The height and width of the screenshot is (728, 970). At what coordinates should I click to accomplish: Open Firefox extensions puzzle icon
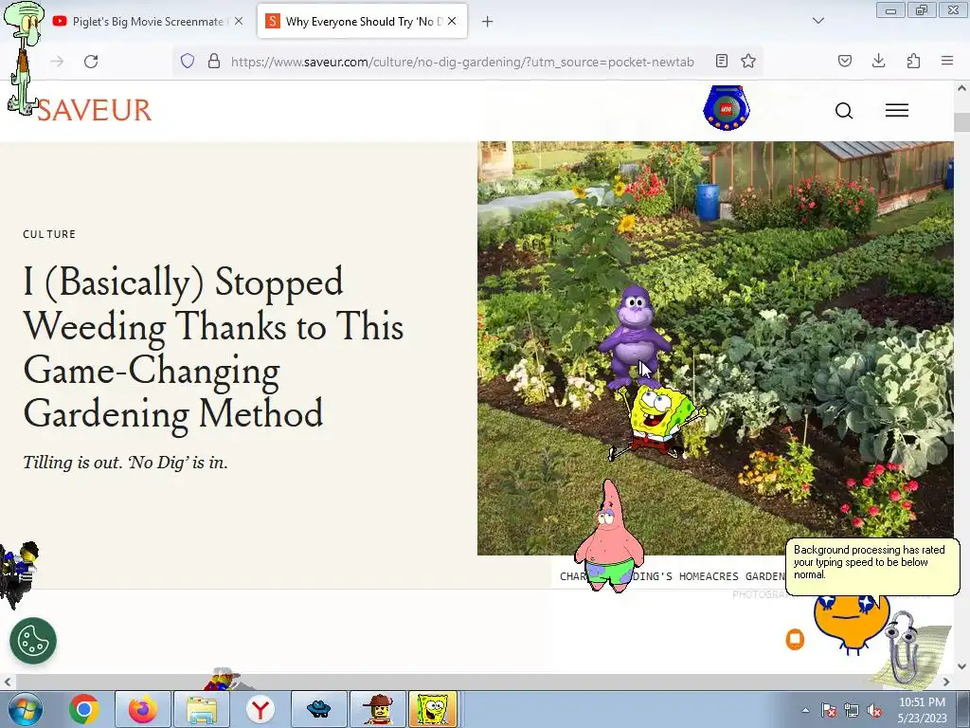913,61
